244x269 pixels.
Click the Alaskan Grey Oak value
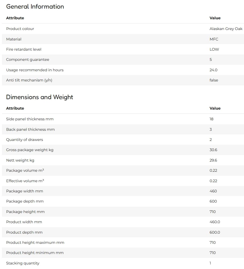(x=226, y=29)
